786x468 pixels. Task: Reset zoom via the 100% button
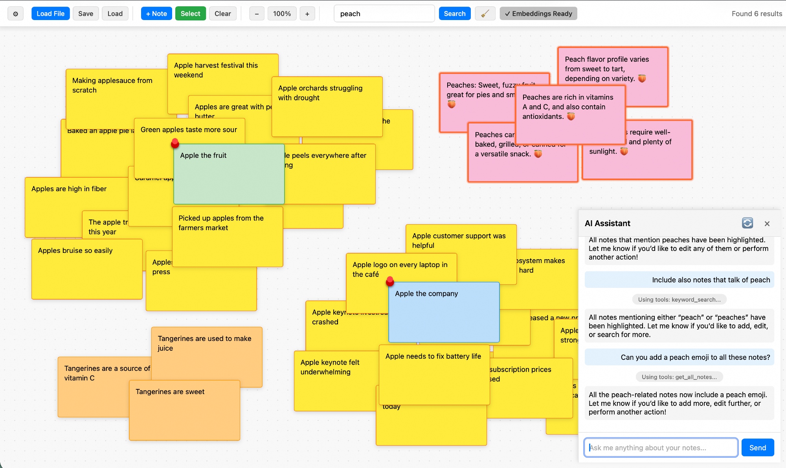282,14
